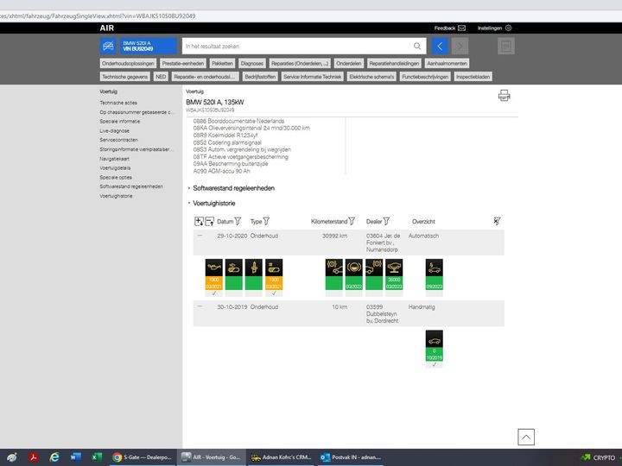Viewport: 622px width, 466px height.
Task: Open Word from taskbar
Action: pos(75,457)
